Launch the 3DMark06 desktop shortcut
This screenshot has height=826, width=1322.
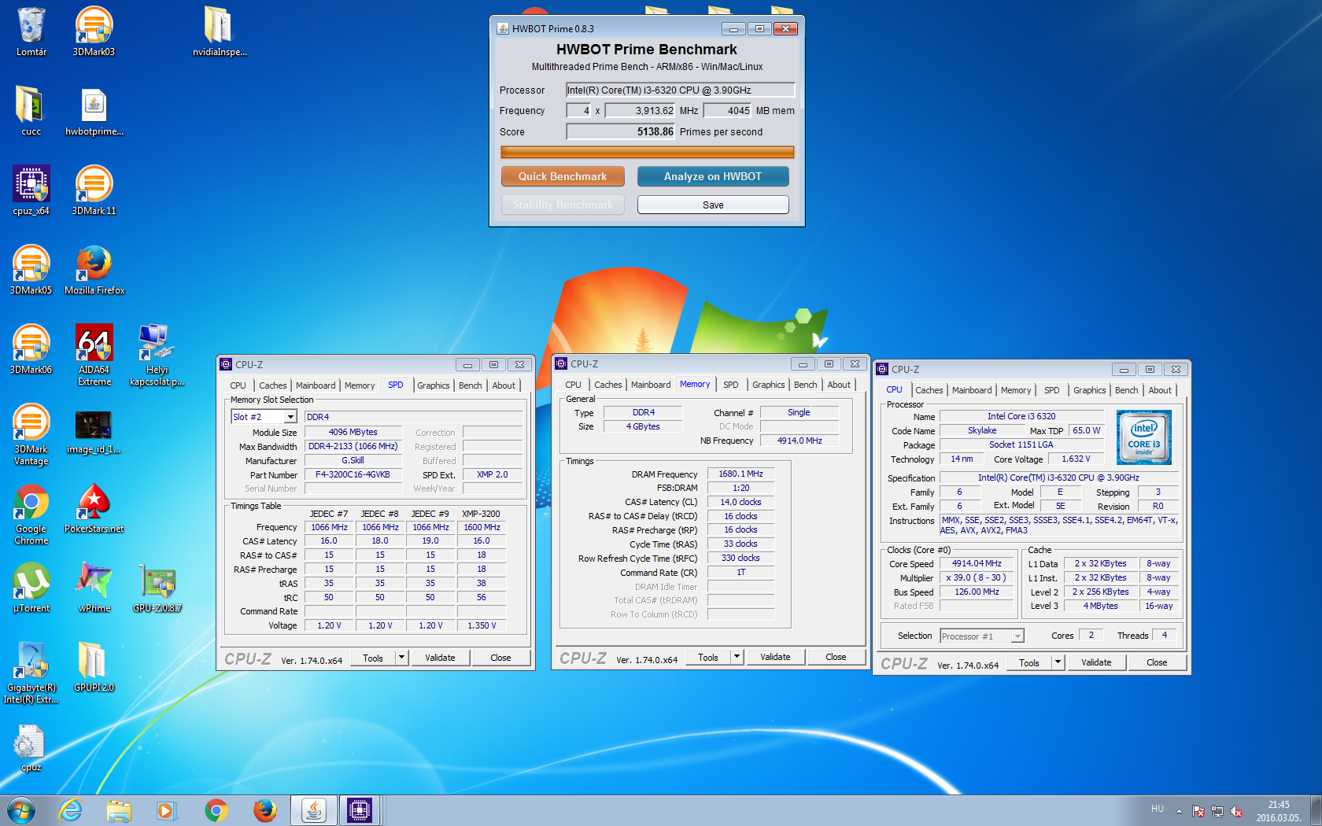click(x=31, y=349)
